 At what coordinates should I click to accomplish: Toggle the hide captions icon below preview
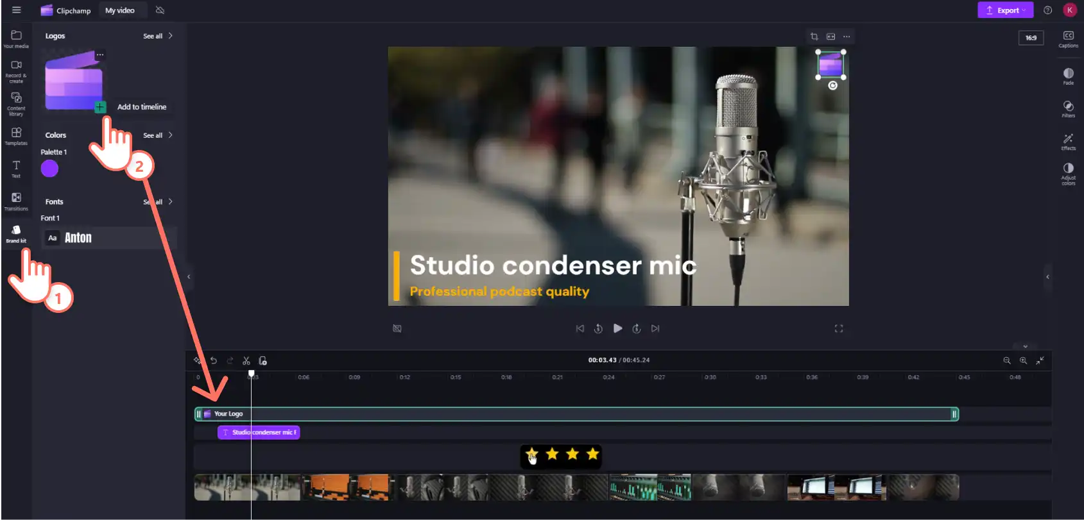(x=397, y=328)
